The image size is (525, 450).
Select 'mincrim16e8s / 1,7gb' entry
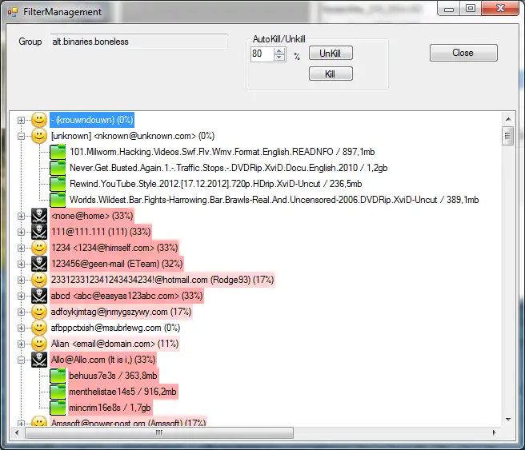[110, 408]
